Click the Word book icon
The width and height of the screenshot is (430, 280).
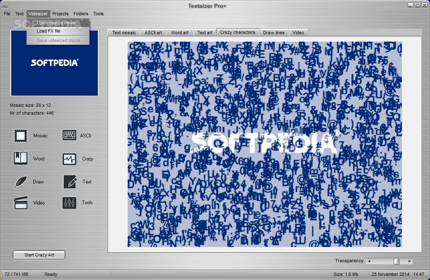pos(21,158)
